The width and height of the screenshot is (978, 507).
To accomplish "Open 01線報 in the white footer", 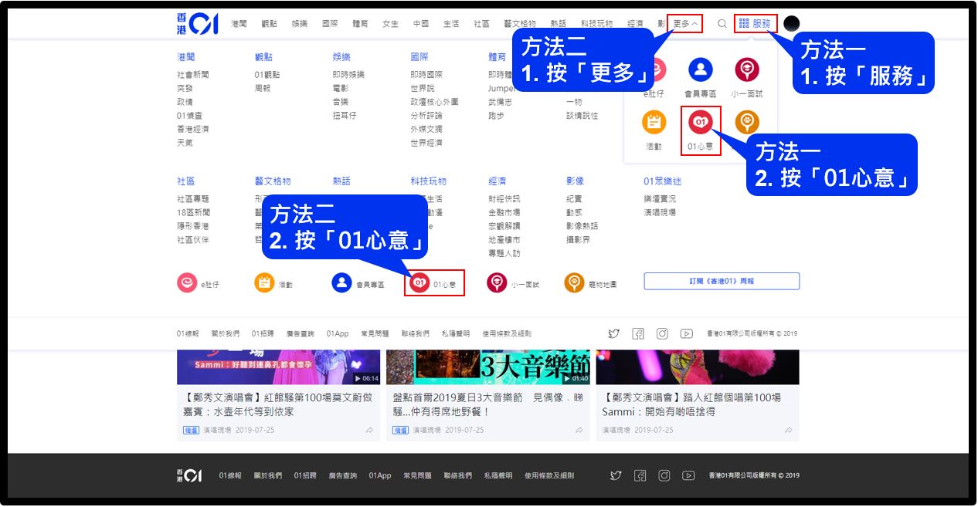I will [188, 334].
